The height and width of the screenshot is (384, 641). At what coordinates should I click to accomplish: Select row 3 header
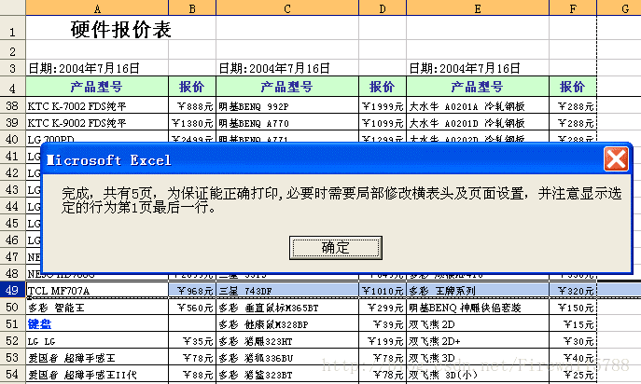tap(13, 67)
